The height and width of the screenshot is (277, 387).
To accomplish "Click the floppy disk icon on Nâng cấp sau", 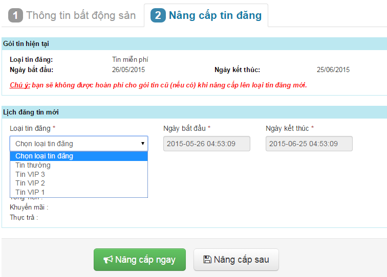I will (x=207, y=260).
